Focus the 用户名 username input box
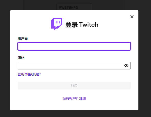The width and height of the screenshot is (151, 117). pyautogui.click(x=74, y=46)
